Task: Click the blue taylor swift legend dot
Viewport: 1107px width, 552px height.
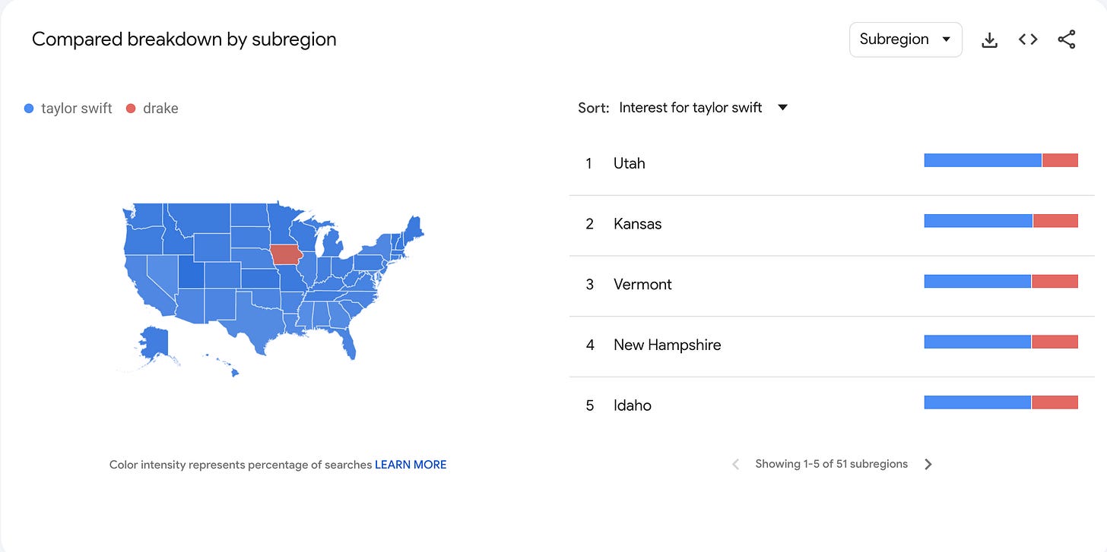Action: point(29,109)
